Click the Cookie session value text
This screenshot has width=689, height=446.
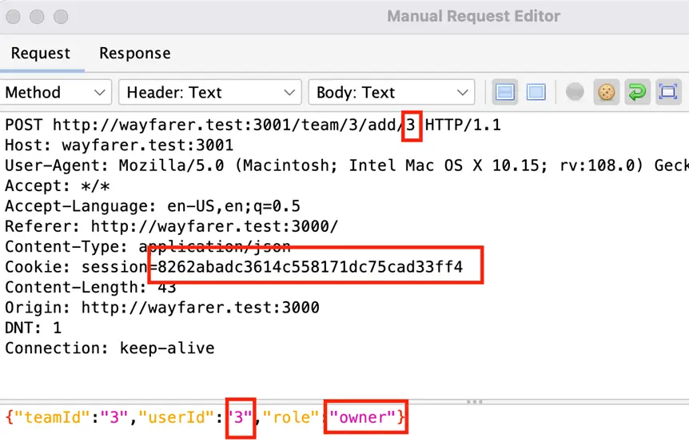coord(310,267)
